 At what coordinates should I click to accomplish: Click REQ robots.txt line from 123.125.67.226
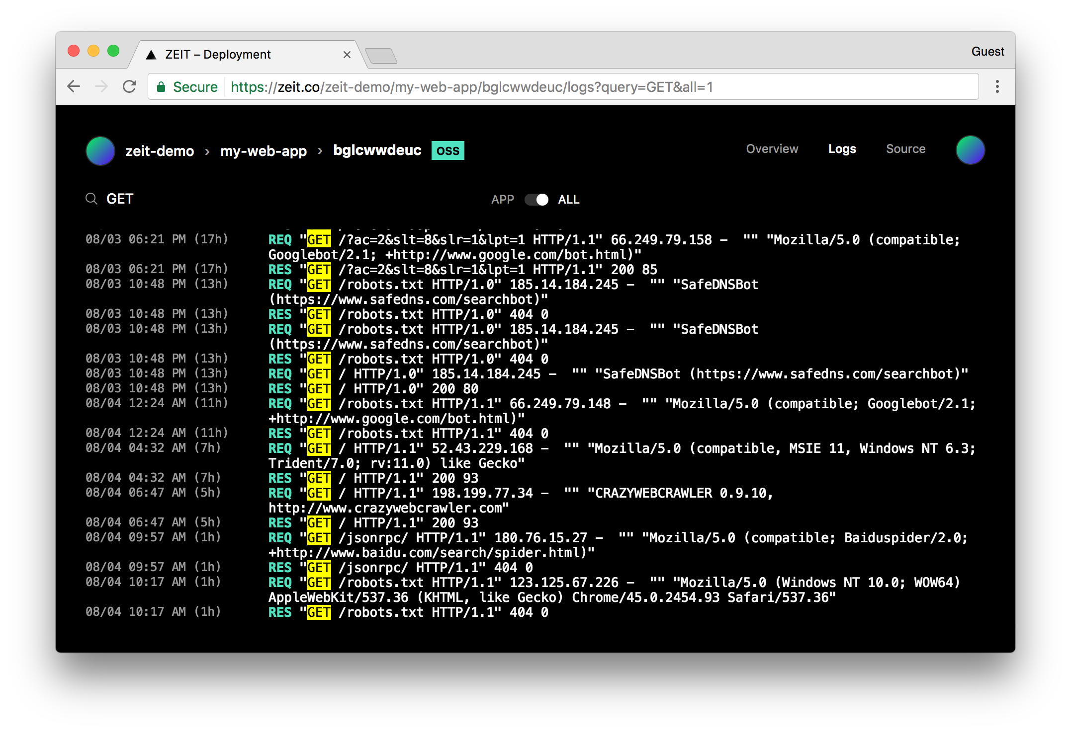coord(614,583)
